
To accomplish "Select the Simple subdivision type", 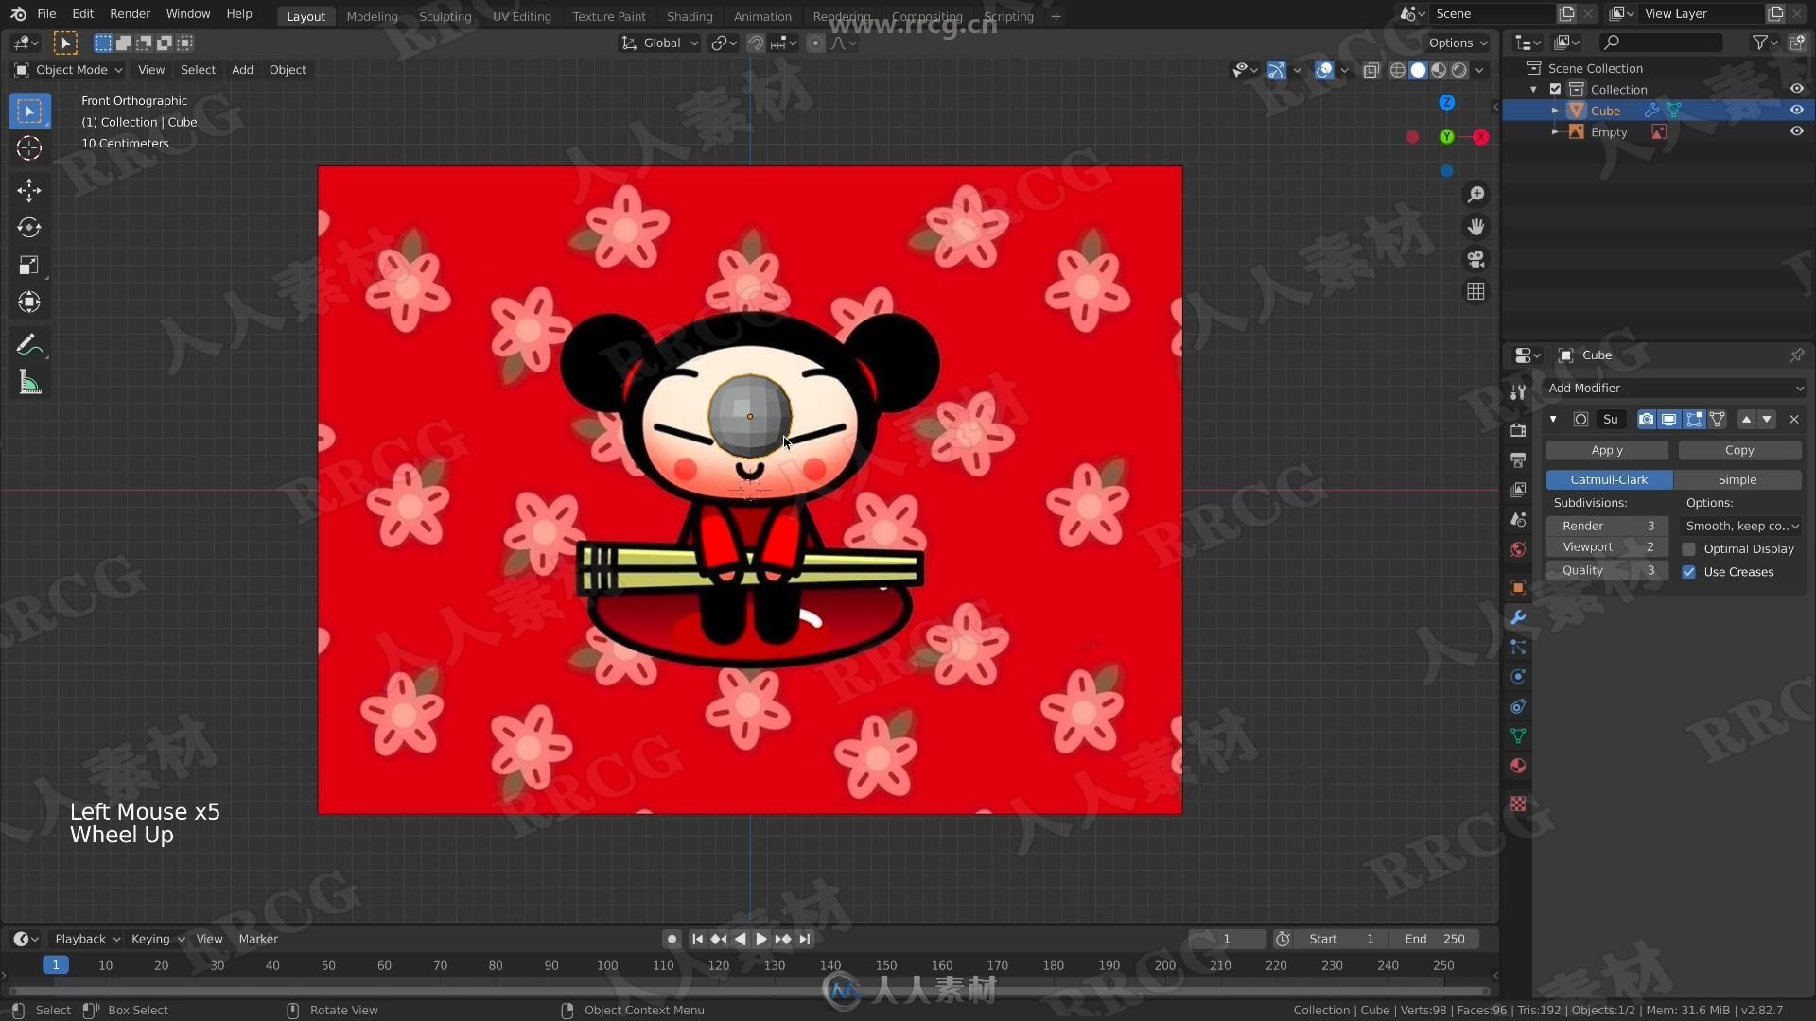I will coord(1737,480).
